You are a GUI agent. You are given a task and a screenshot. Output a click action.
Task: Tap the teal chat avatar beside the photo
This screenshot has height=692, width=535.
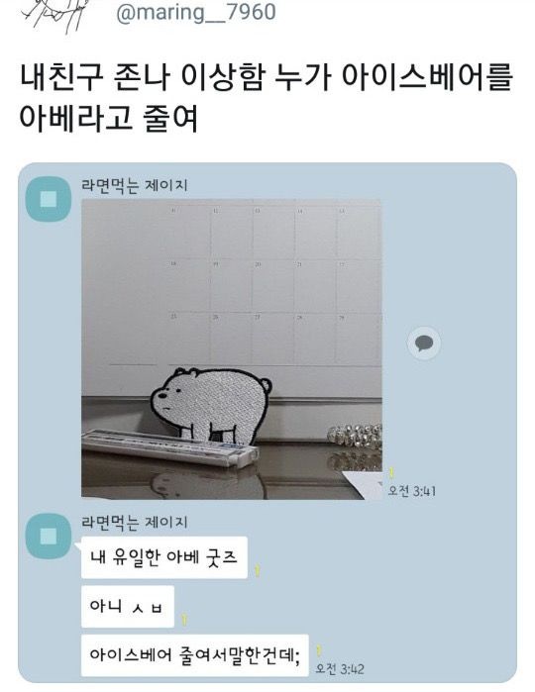[49, 199]
